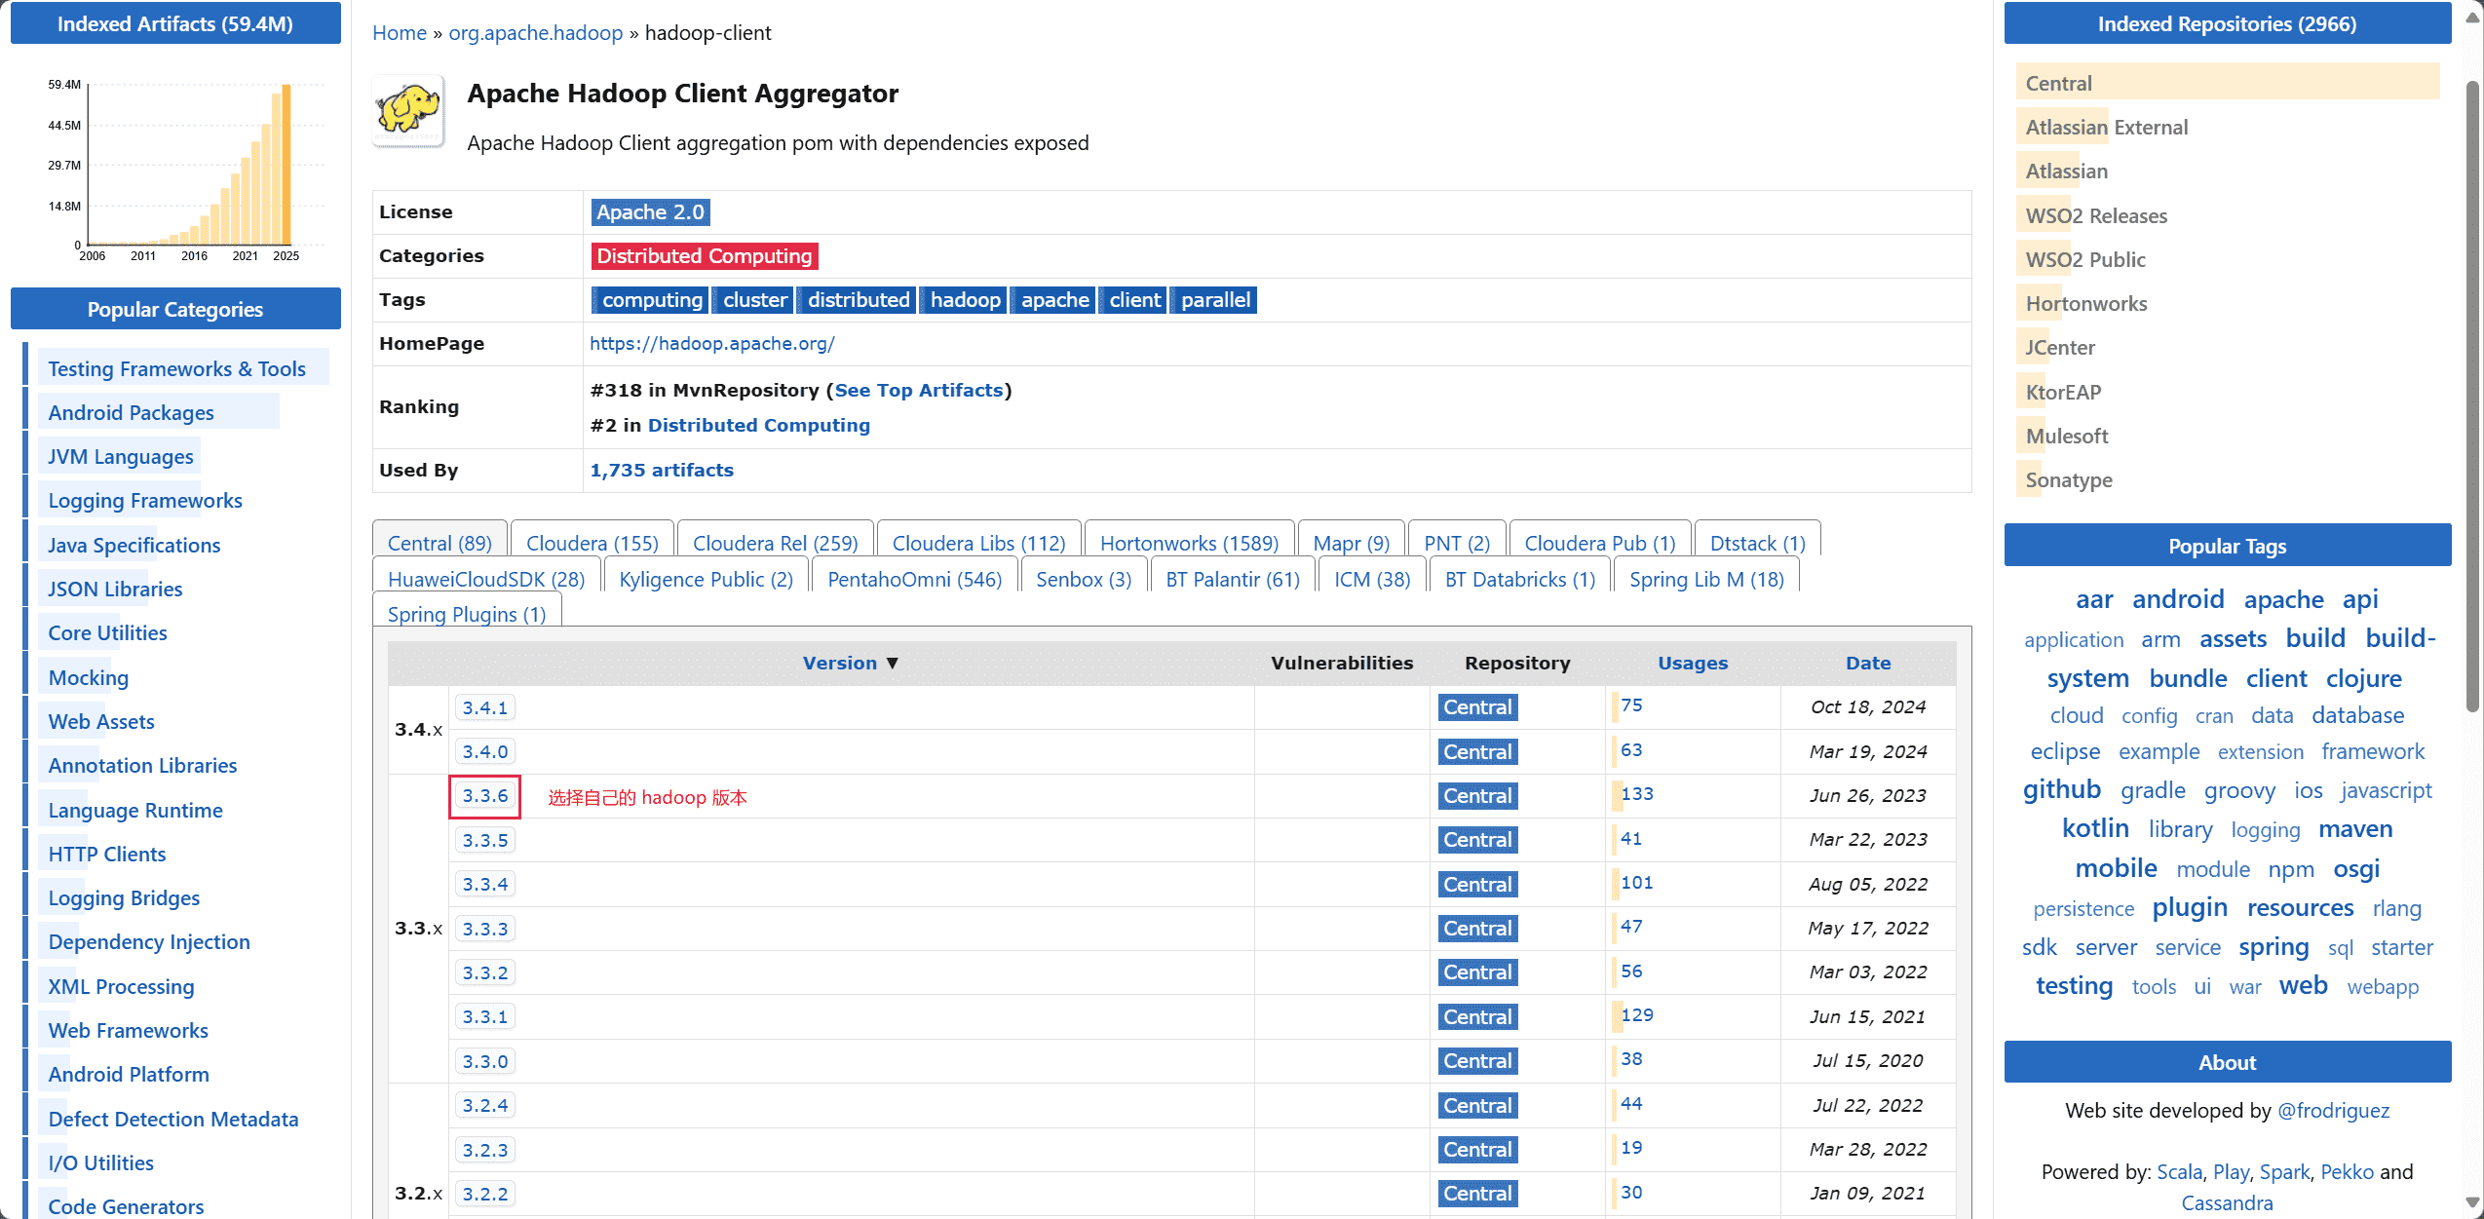Select the Hortonworks (1589) tab
The image size is (2484, 1219).
[1189, 543]
